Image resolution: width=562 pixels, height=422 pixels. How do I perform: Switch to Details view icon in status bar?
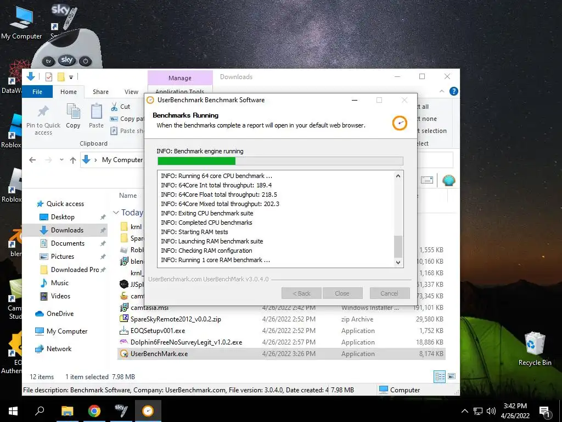440,376
